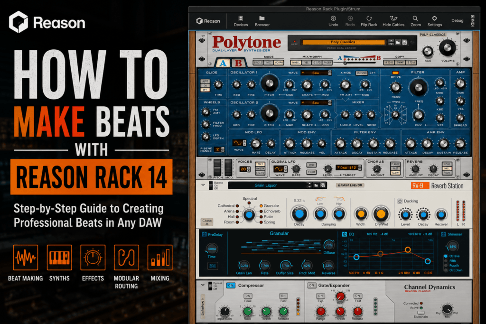The image size is (486, 324).
Task: Browse Reverb Station patches with the folder icon
Action: (x=316, y=185)
